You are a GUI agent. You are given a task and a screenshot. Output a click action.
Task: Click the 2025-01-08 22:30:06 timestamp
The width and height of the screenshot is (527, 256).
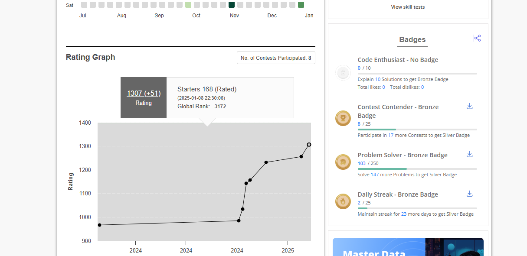click(201, 98)
